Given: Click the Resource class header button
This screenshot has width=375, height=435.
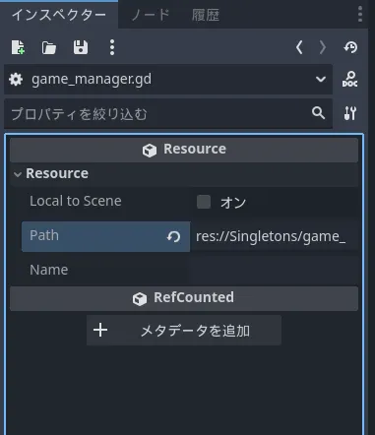Looking at the screenshot, I should coord(184,150).
